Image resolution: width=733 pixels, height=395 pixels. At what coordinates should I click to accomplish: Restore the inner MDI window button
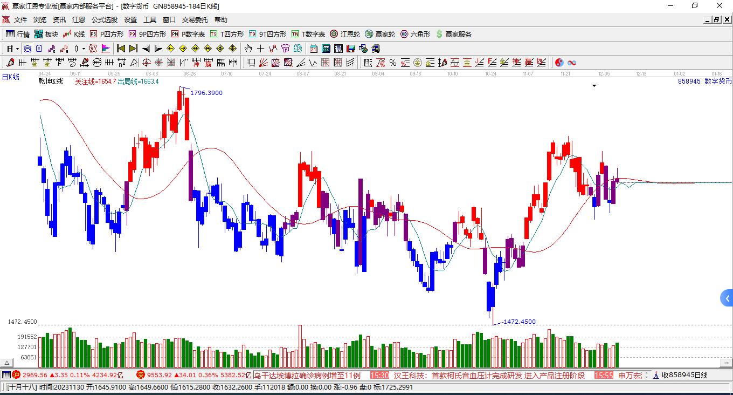point(716,20)
